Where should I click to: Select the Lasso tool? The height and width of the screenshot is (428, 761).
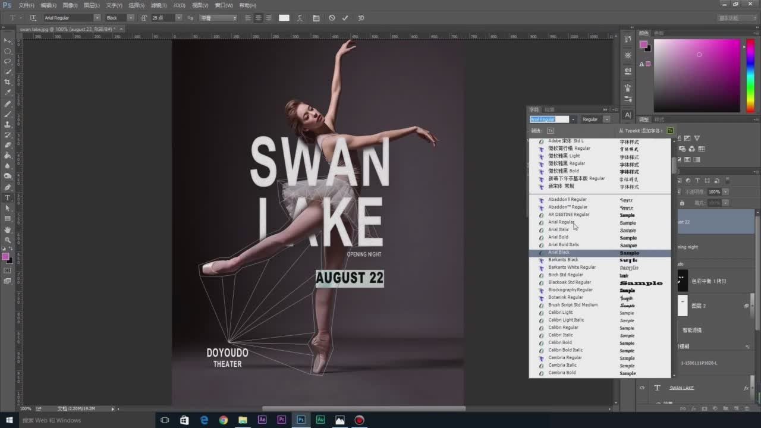pos(8,61)
